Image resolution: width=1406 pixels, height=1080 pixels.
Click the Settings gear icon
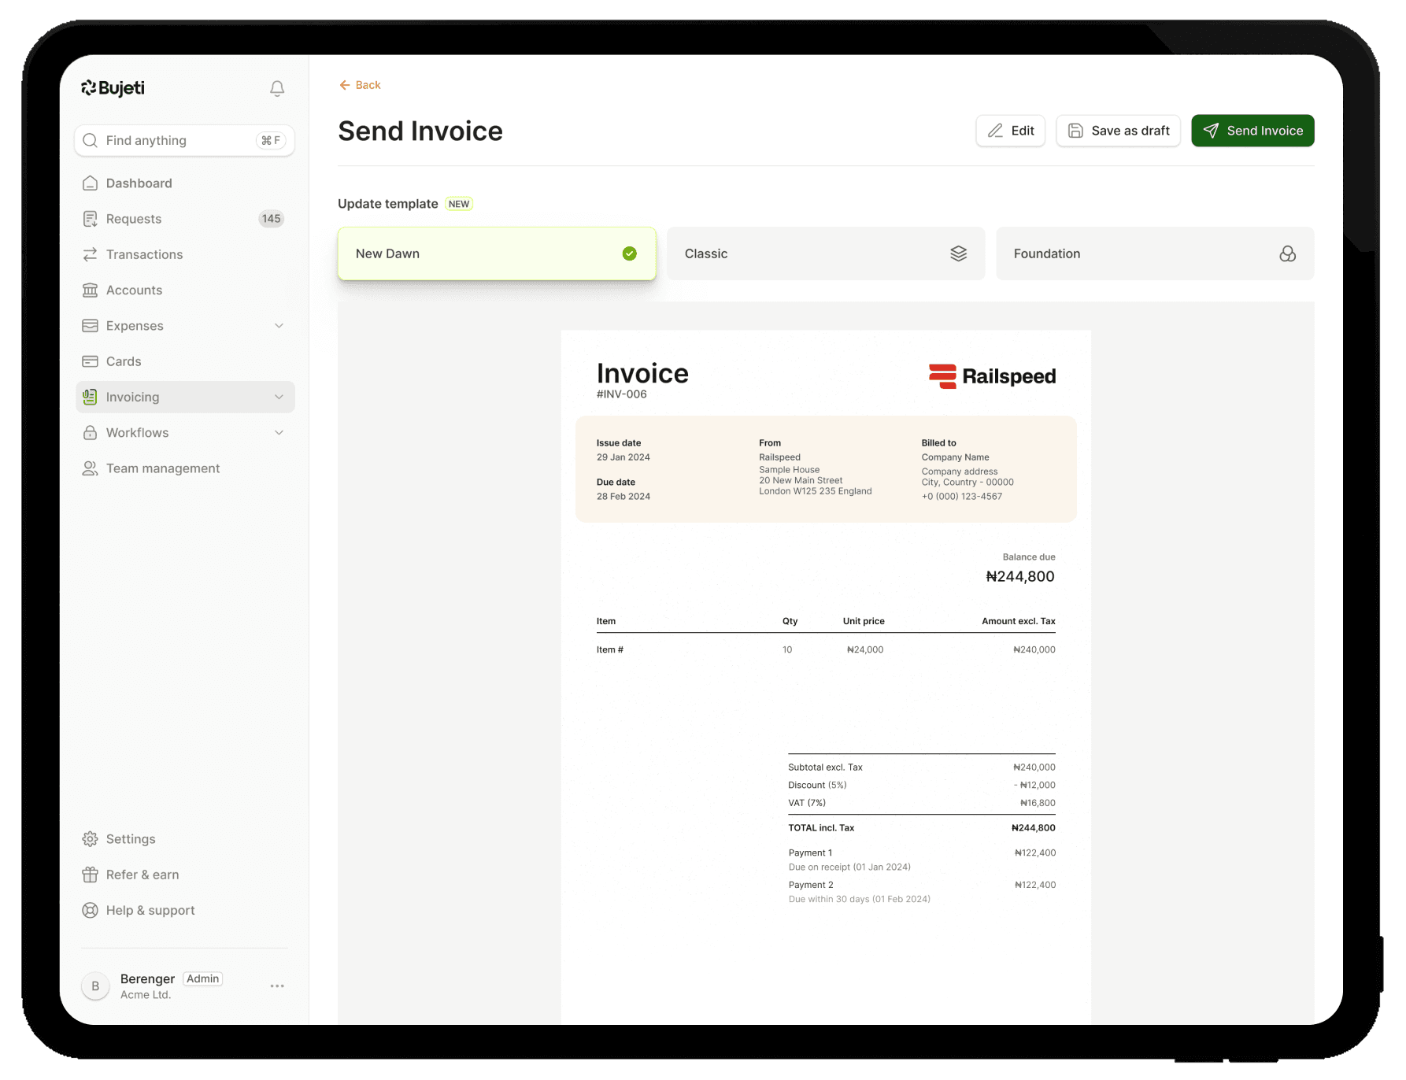coord(91,839)
